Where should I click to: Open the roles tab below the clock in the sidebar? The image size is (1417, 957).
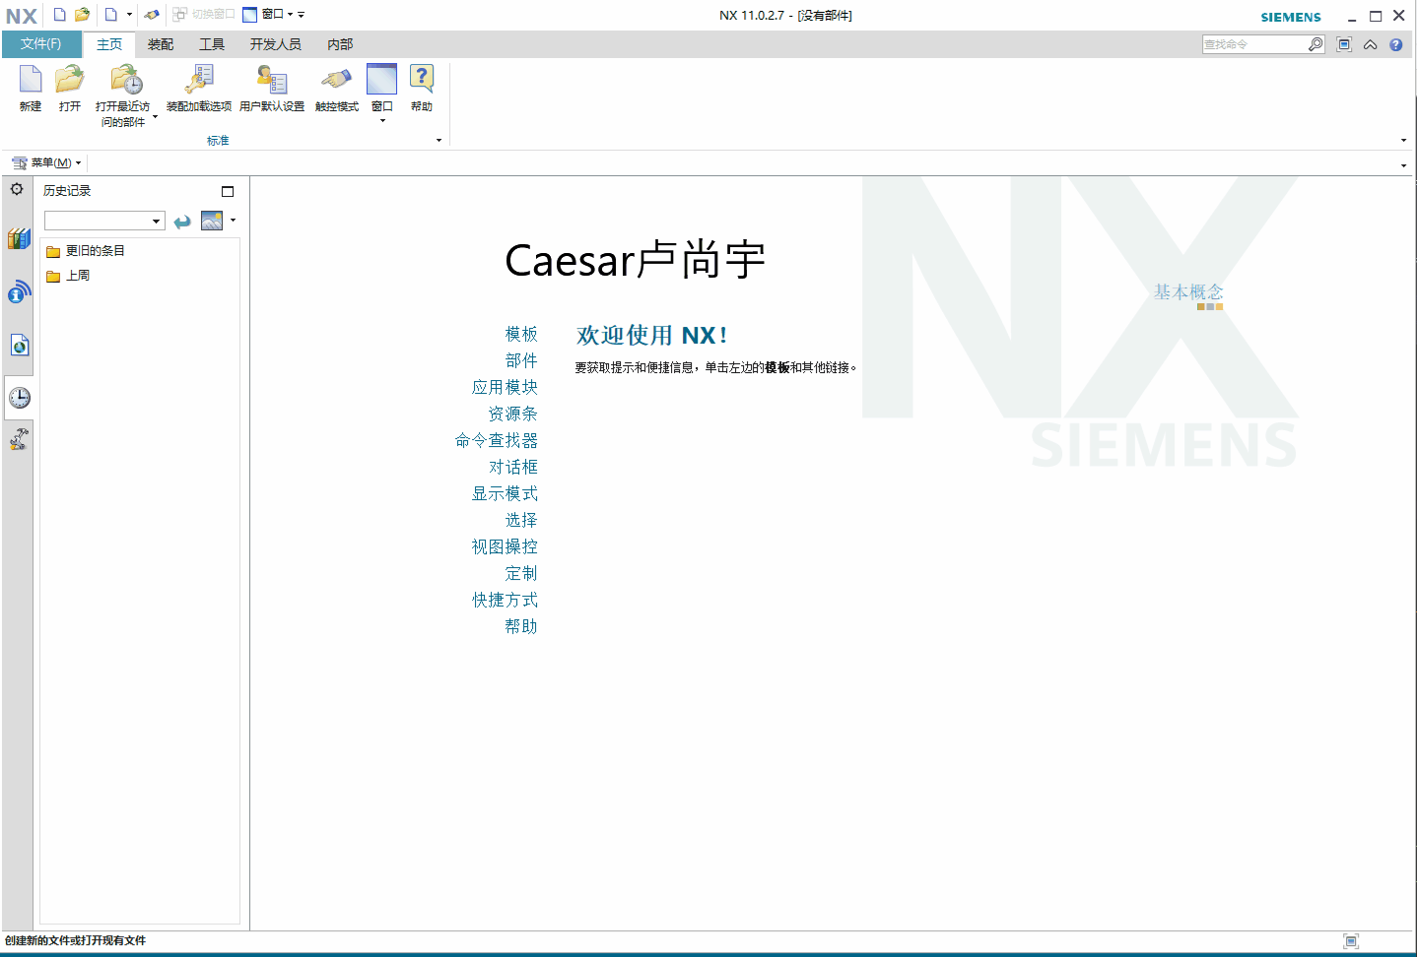(19, 438)
